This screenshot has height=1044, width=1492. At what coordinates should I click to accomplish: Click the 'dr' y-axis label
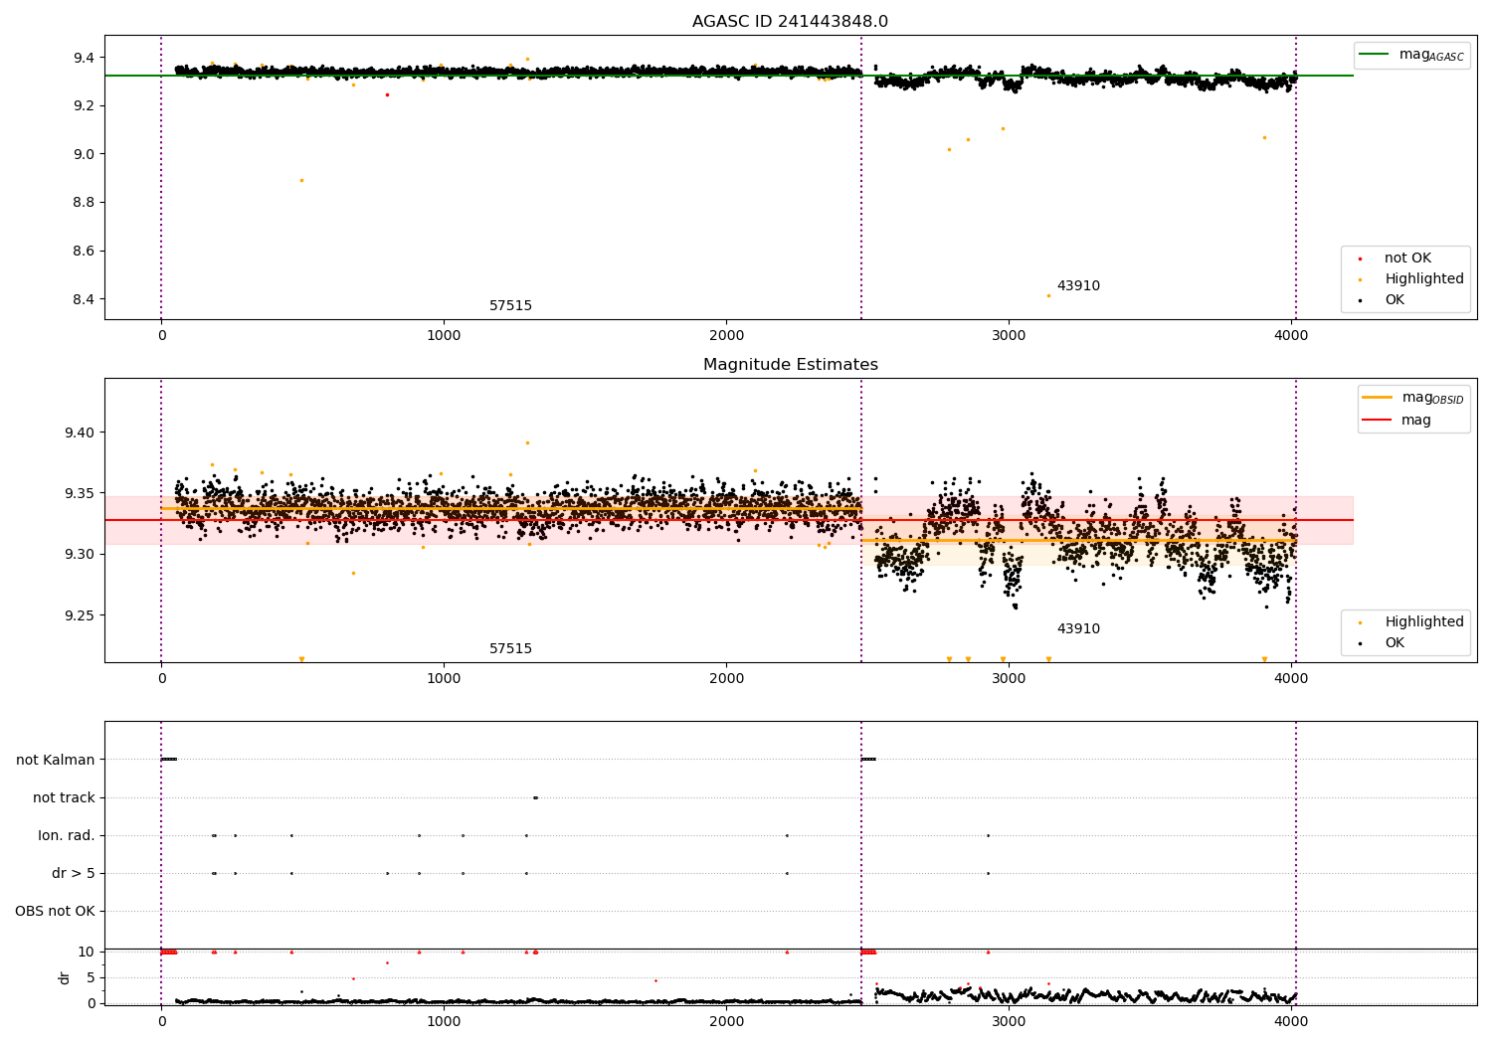(x=65, y=977)
